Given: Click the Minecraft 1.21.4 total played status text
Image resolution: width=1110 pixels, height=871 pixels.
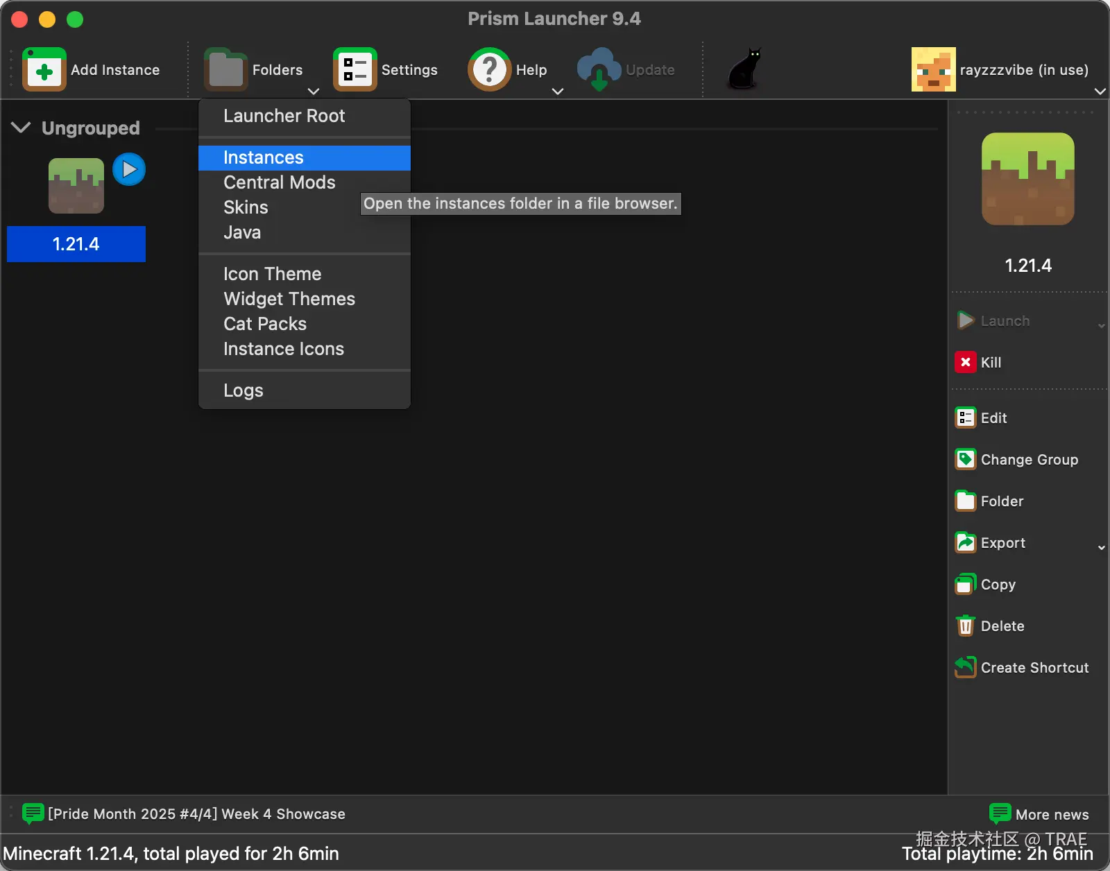Looking at the screenshot, I should tap(171, 853).
